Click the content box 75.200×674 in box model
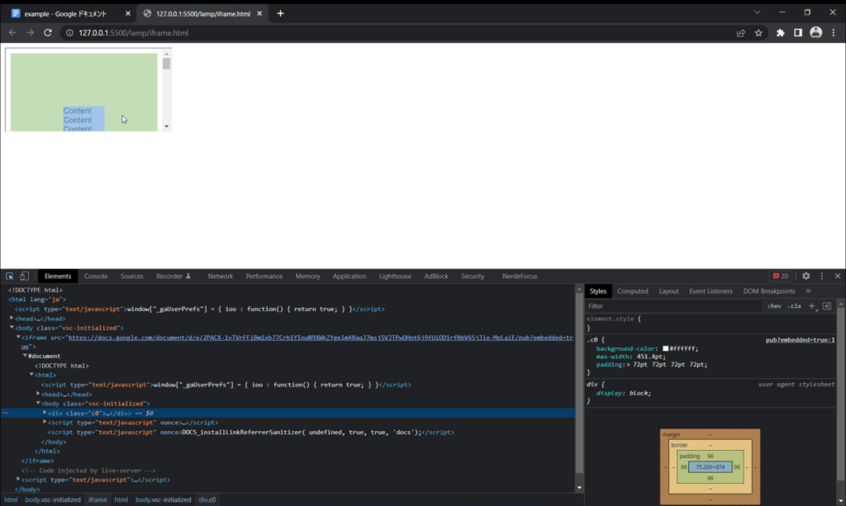846x506 pixels. click(x=710, y=467)
